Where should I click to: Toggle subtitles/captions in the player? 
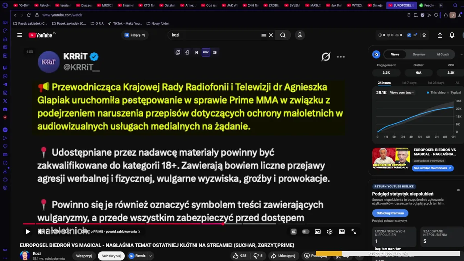318,232
